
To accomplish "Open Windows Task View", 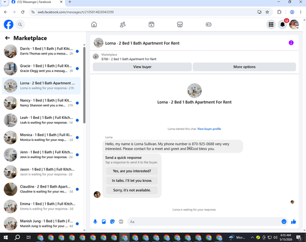I will pos(29,237).
